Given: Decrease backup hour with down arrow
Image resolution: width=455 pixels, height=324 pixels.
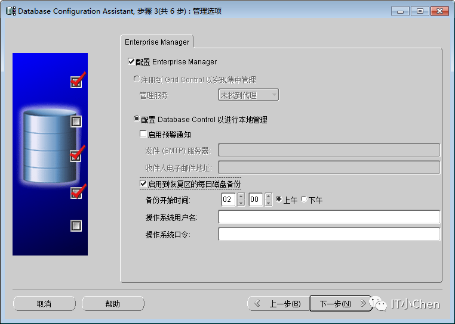Looking at the screenshot, I should point(241,202).
